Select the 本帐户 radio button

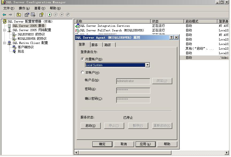[83, 72]
